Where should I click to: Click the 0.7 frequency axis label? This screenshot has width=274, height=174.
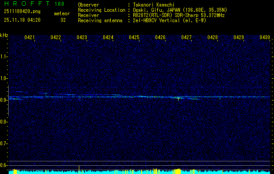(4, 143)
